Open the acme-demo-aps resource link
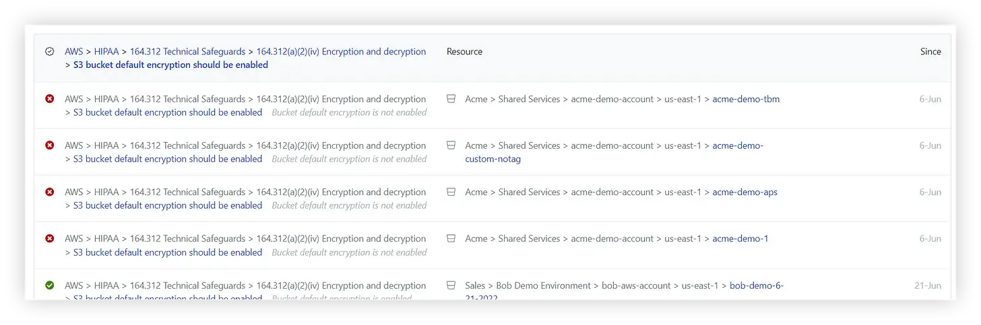Screen dimensions: 981x325 click(x=745, y=192)
